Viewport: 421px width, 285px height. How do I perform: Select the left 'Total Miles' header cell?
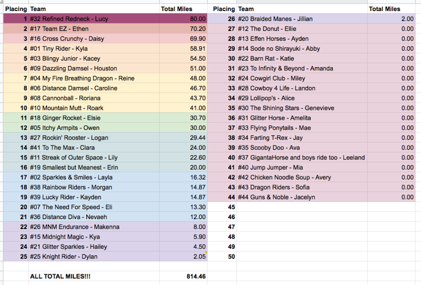pyautogui.click(x=183, y=9)
